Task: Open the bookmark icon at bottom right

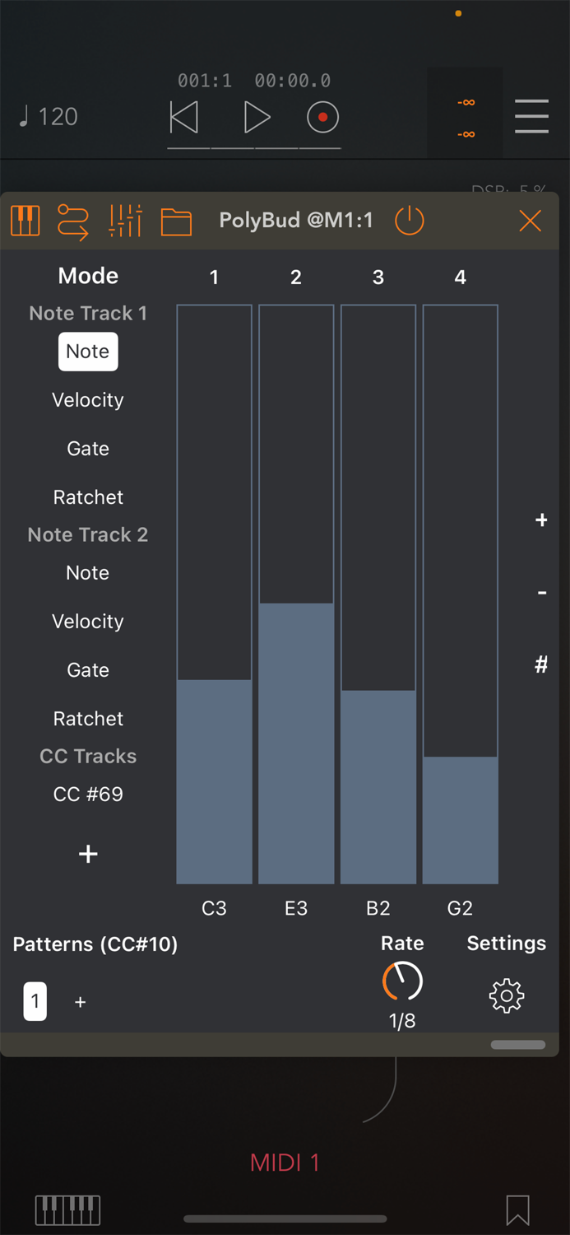Action: pos(517,1210)
